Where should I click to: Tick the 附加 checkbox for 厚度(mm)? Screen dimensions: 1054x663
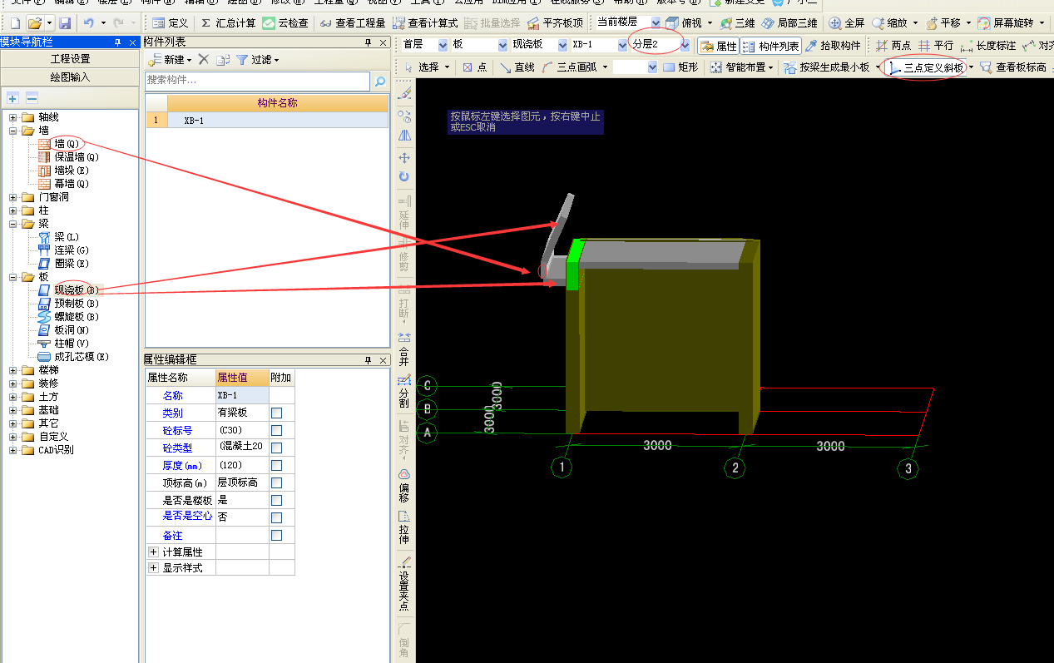pyautogui.click(x=277, y=465)
